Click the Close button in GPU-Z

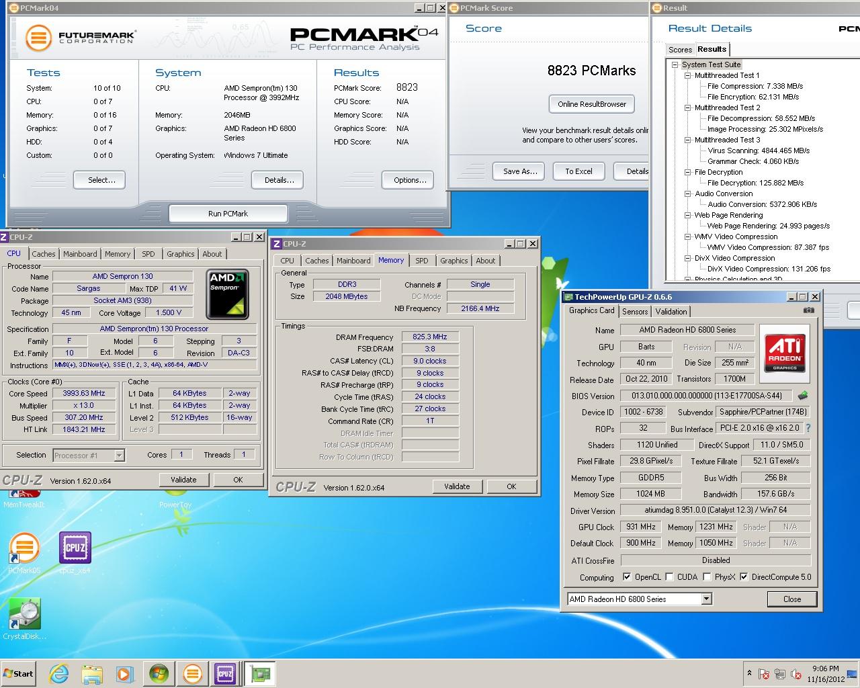(792, 599)
